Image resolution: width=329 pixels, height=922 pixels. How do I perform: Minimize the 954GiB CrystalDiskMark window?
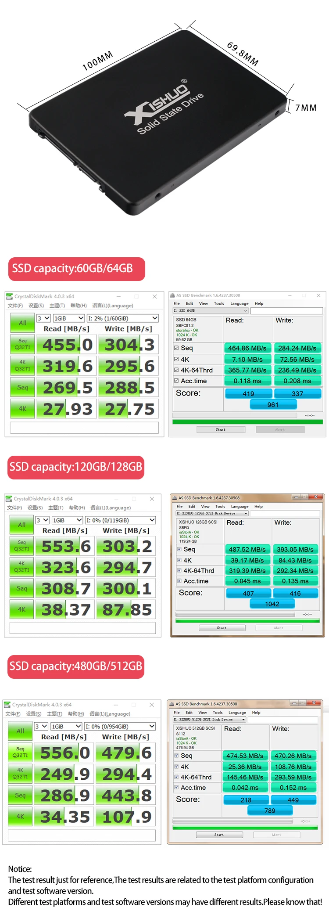point(115,705)
